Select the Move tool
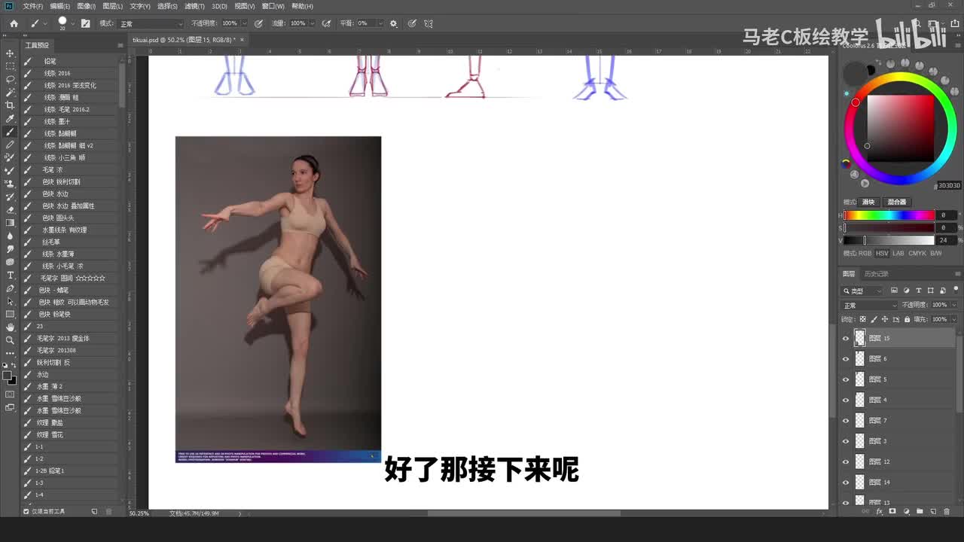This screenshot has width=964, height=542. [x=10, y=53]
